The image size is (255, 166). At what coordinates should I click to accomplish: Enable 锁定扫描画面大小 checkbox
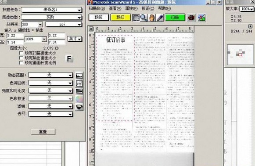(x=21, y=53)
